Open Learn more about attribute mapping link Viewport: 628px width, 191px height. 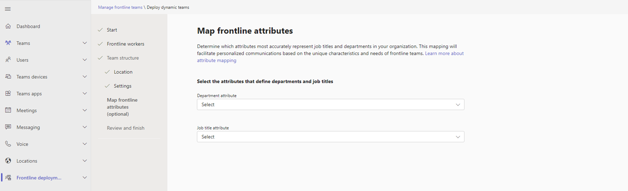(x=444, y=53)
